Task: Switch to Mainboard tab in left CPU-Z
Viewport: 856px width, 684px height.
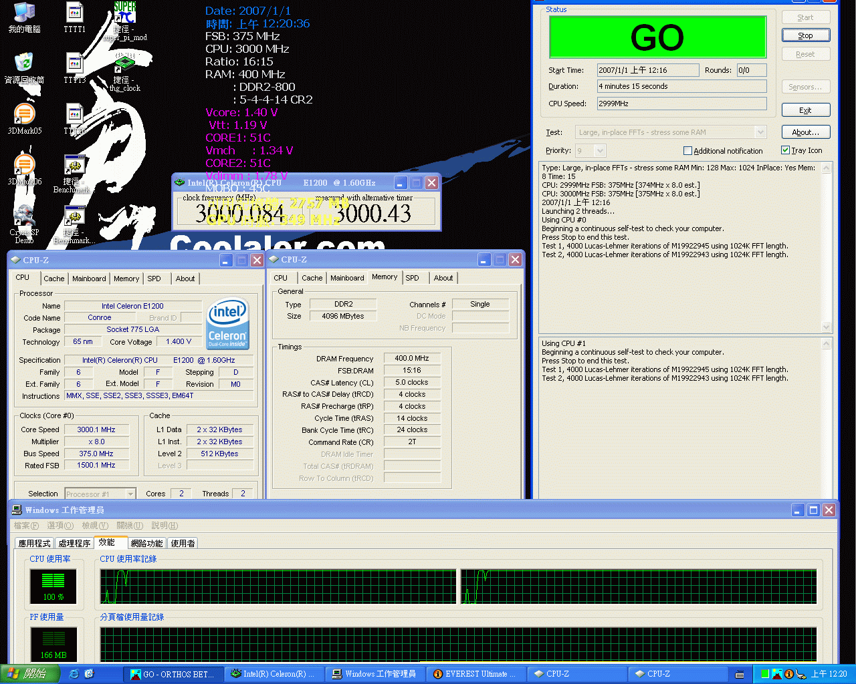Action: point(89,279)
